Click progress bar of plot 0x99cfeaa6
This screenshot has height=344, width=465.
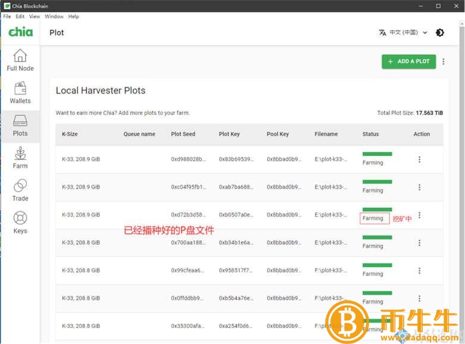pyautogui.click(x=377, y=265)
